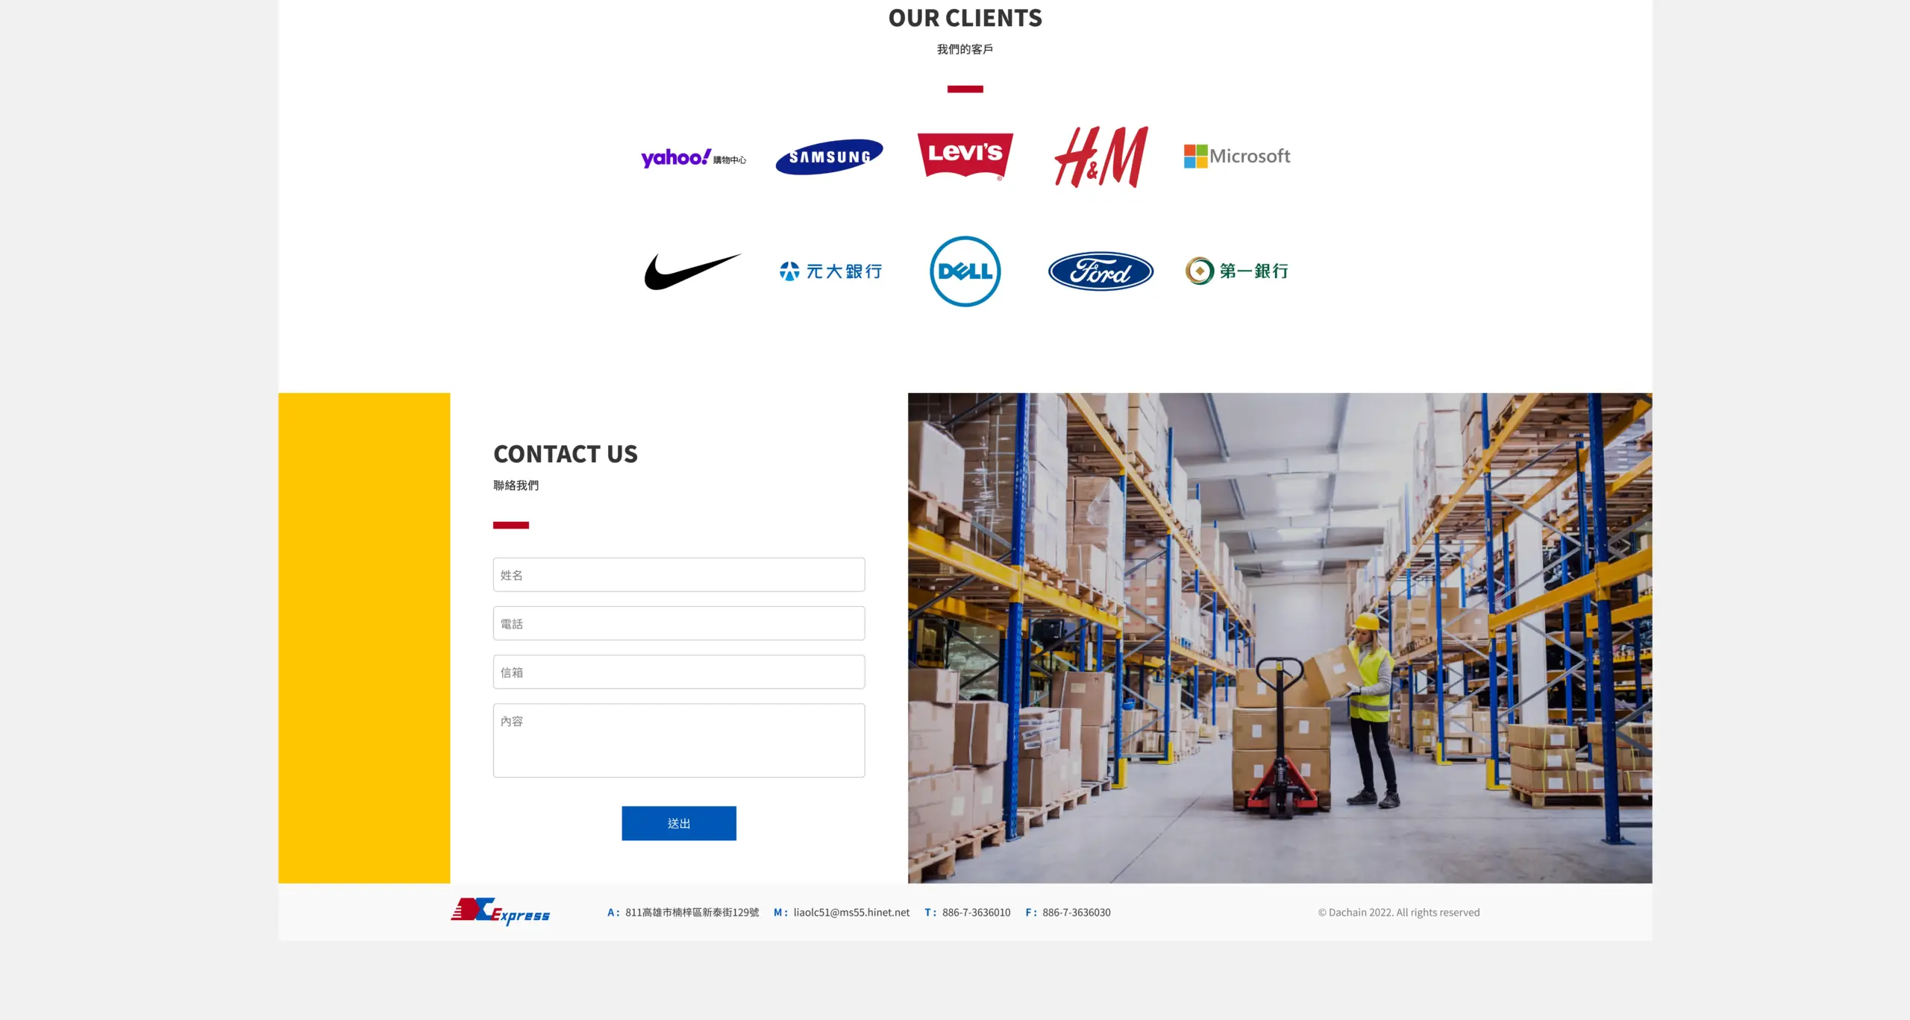
Task: Focus the 姓名 name input field
Action: [x=679, y=575]
